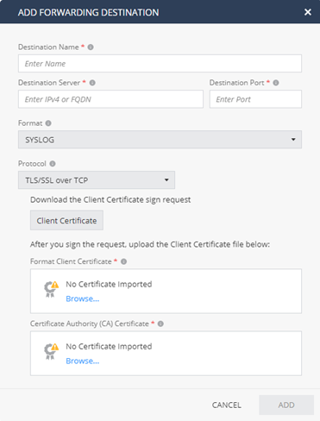Click info icon beside Certificate Authority (CA) Certificate
The image size is (320, 421).
[160, 324]
